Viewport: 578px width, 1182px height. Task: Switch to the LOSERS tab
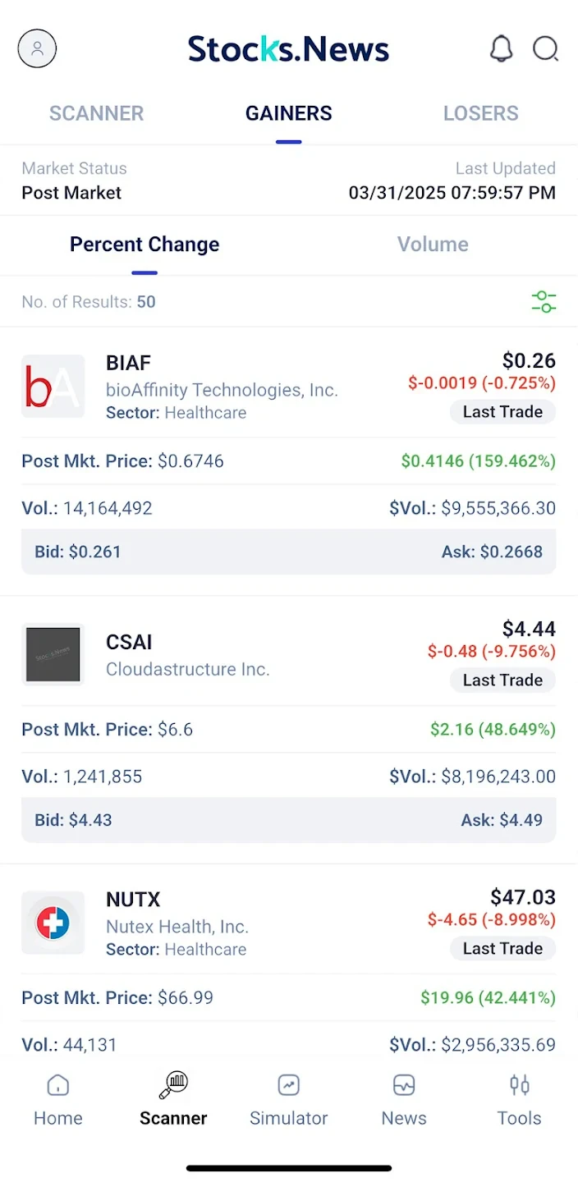click(x=481, y=113)
